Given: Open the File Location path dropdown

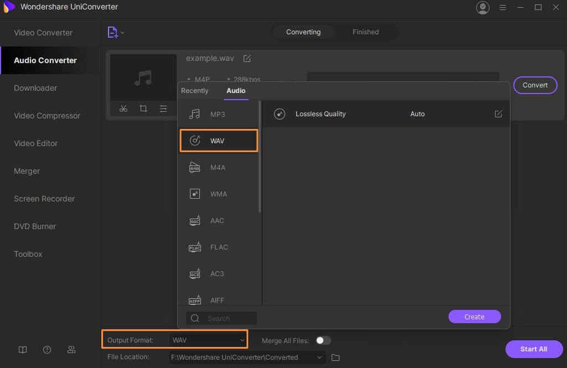Looking at the screenshot, I should [319, 357].
